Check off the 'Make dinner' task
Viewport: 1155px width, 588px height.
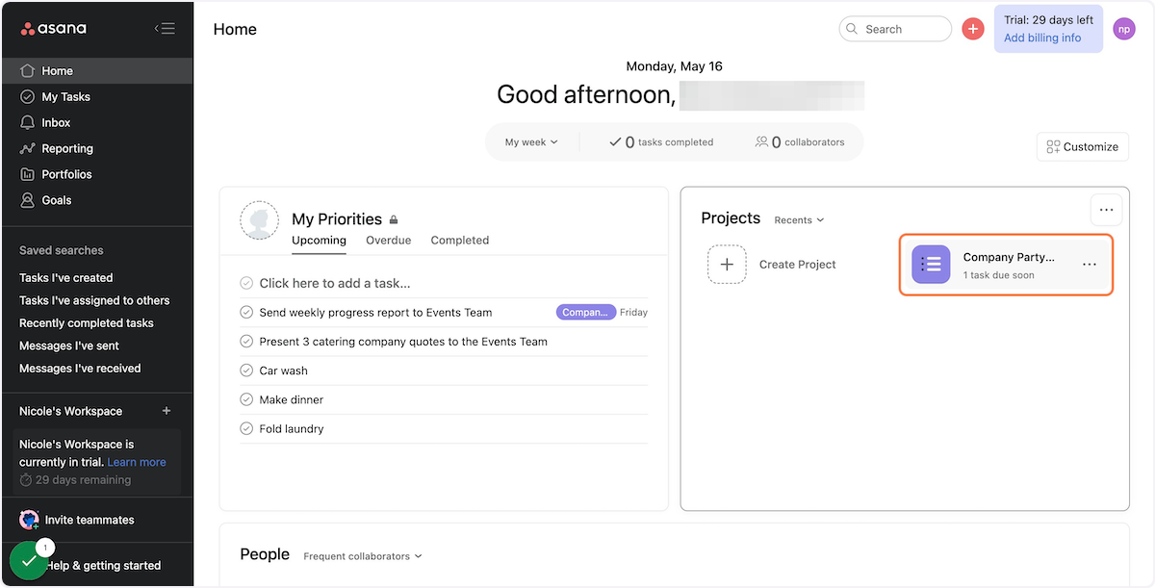point(246,399)
